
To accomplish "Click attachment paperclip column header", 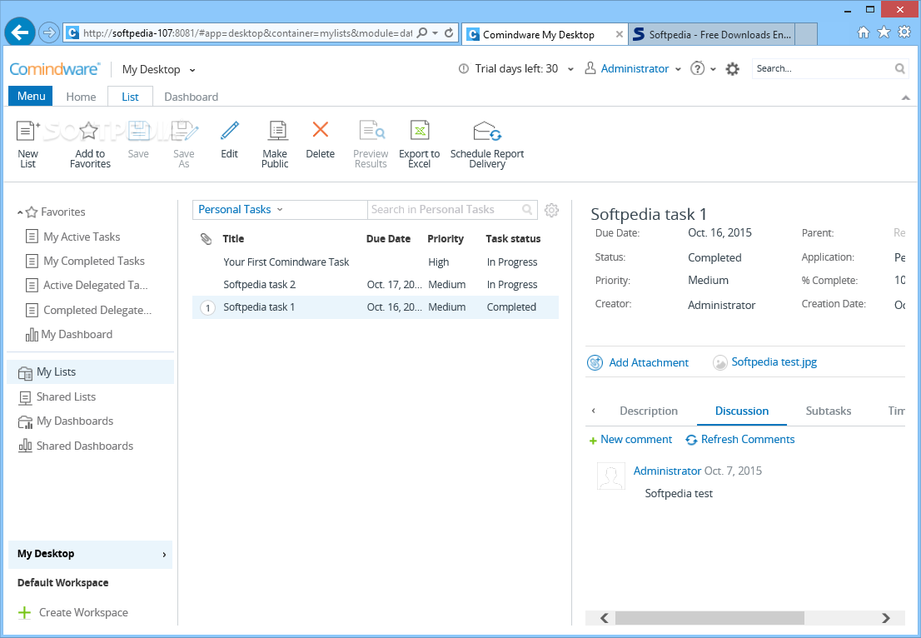I will pyautogui.click(x=206, y=238).
